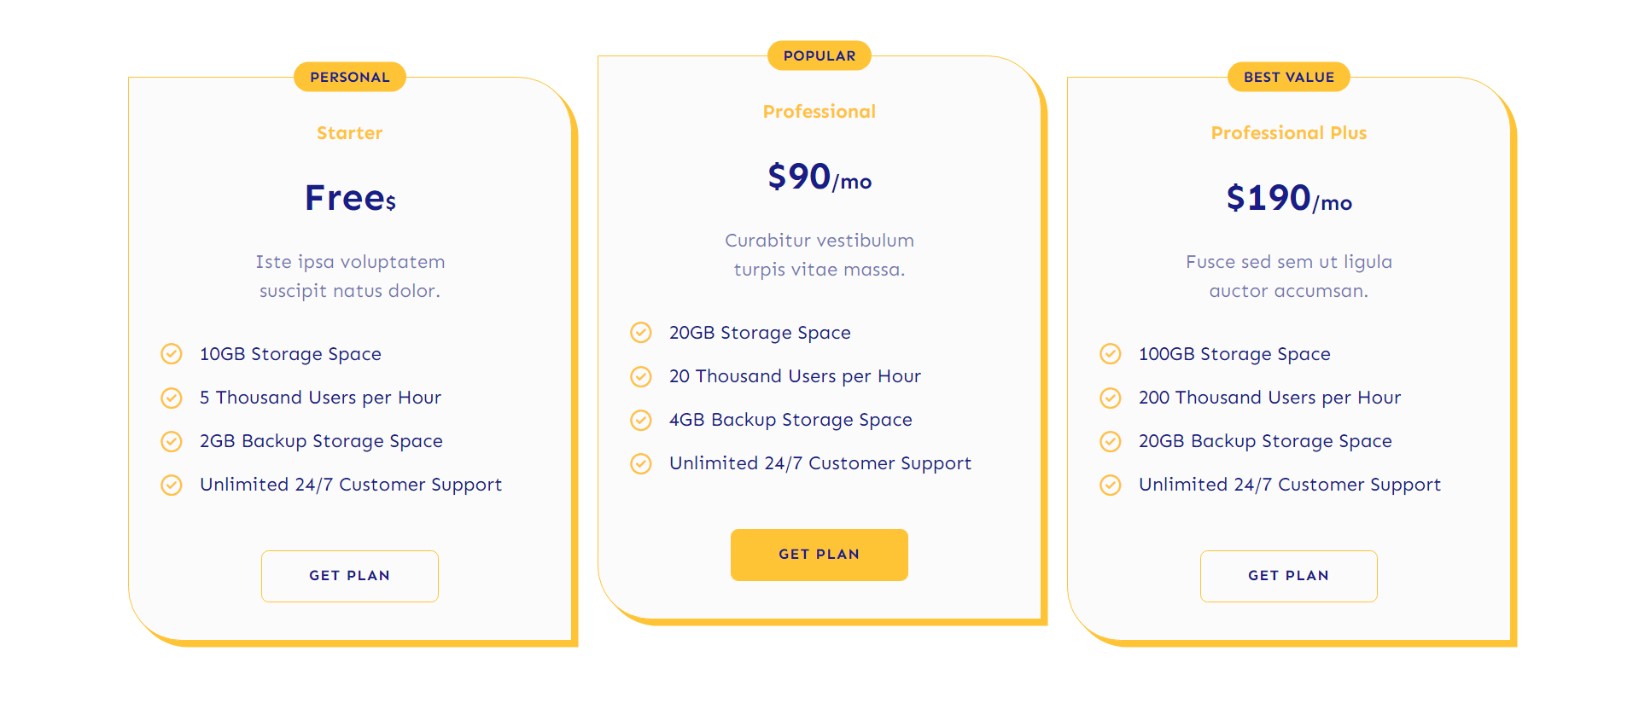The height and width of the screenshot is (715, 1639).
Task: Click checkmark icon beside 4GB Backup Storage Space
Action: point(641,420)
